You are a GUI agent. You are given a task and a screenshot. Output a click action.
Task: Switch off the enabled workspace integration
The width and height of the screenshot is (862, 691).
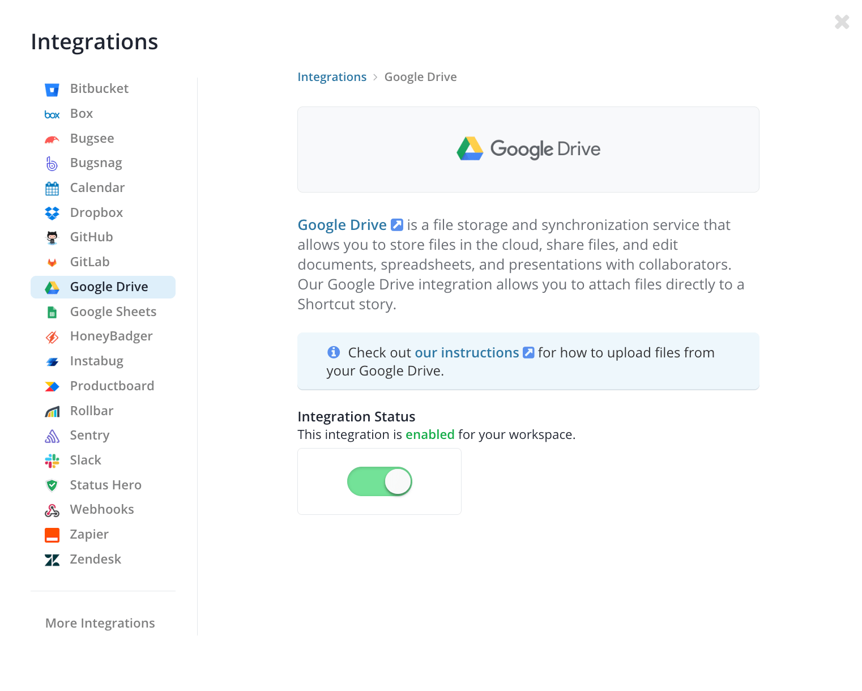[379, 481]
